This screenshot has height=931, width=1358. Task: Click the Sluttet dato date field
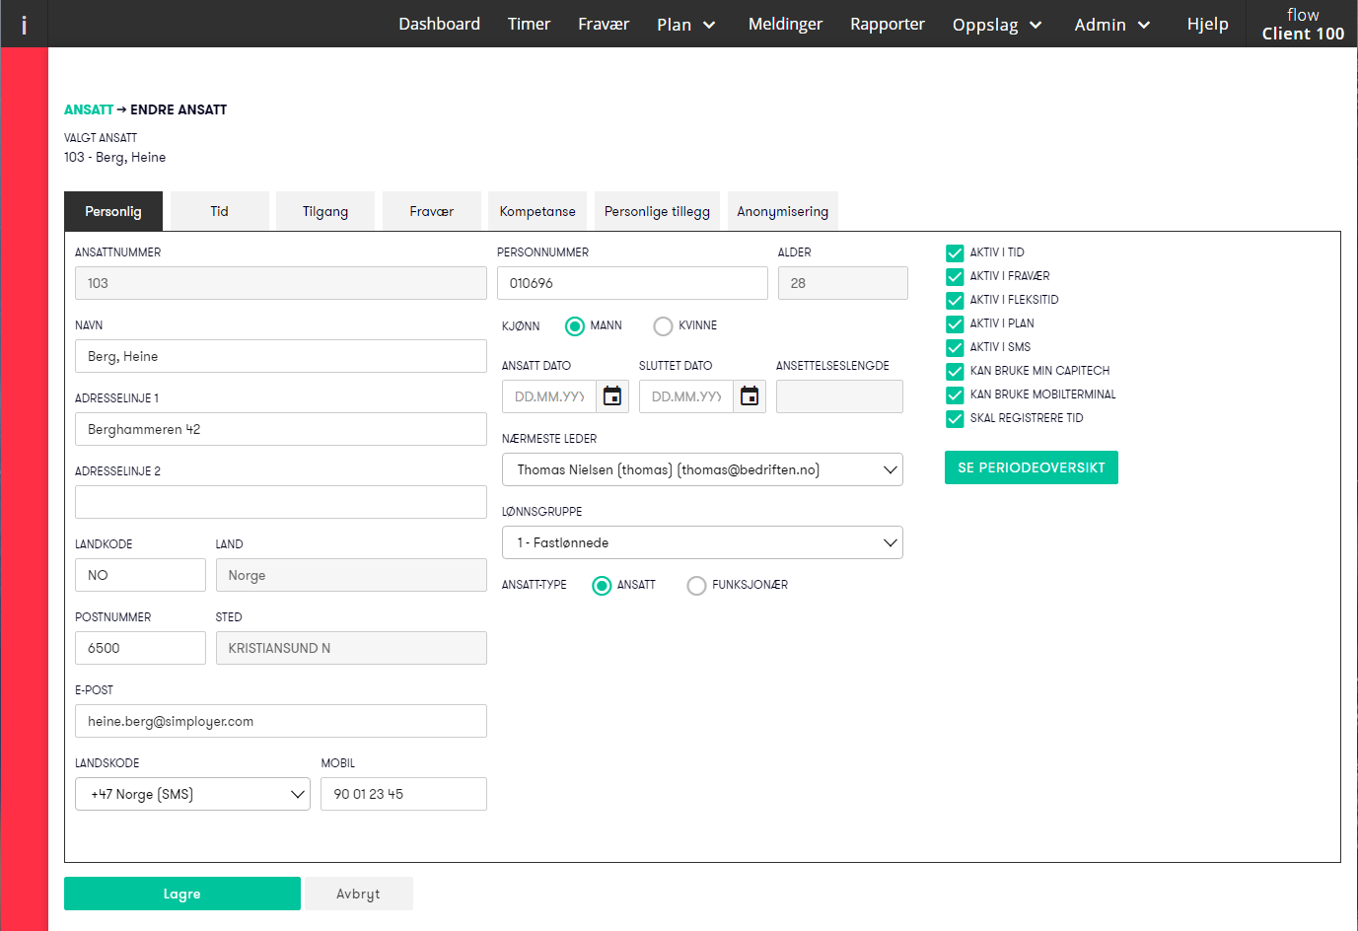(x=686, y=396)
